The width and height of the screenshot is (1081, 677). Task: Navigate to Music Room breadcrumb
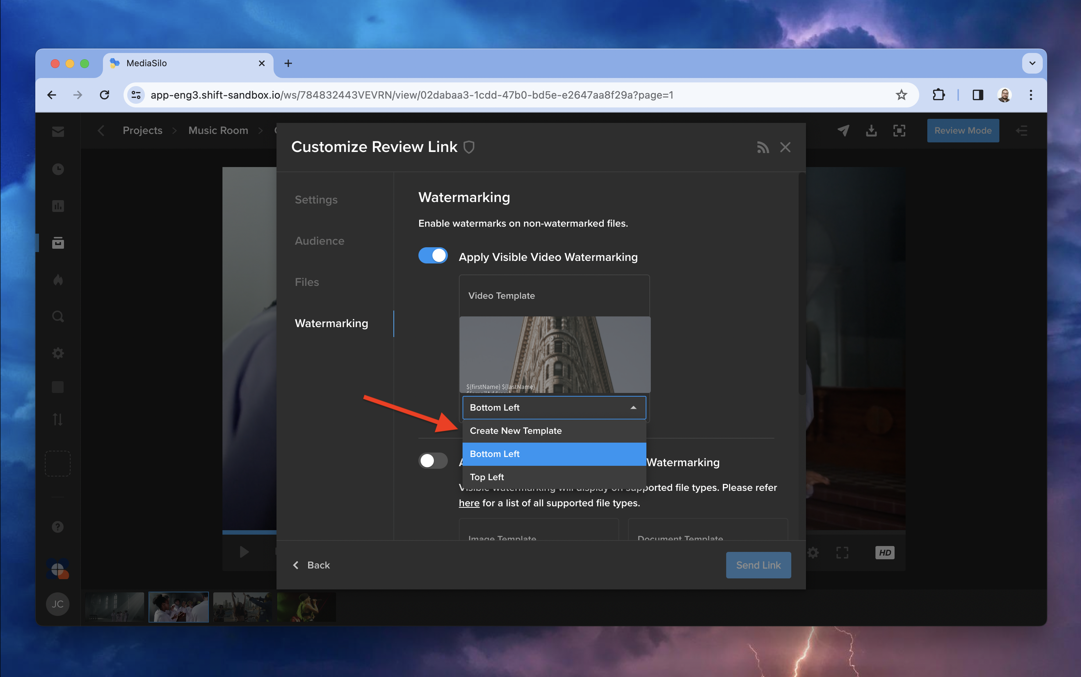tap(218, 130)
